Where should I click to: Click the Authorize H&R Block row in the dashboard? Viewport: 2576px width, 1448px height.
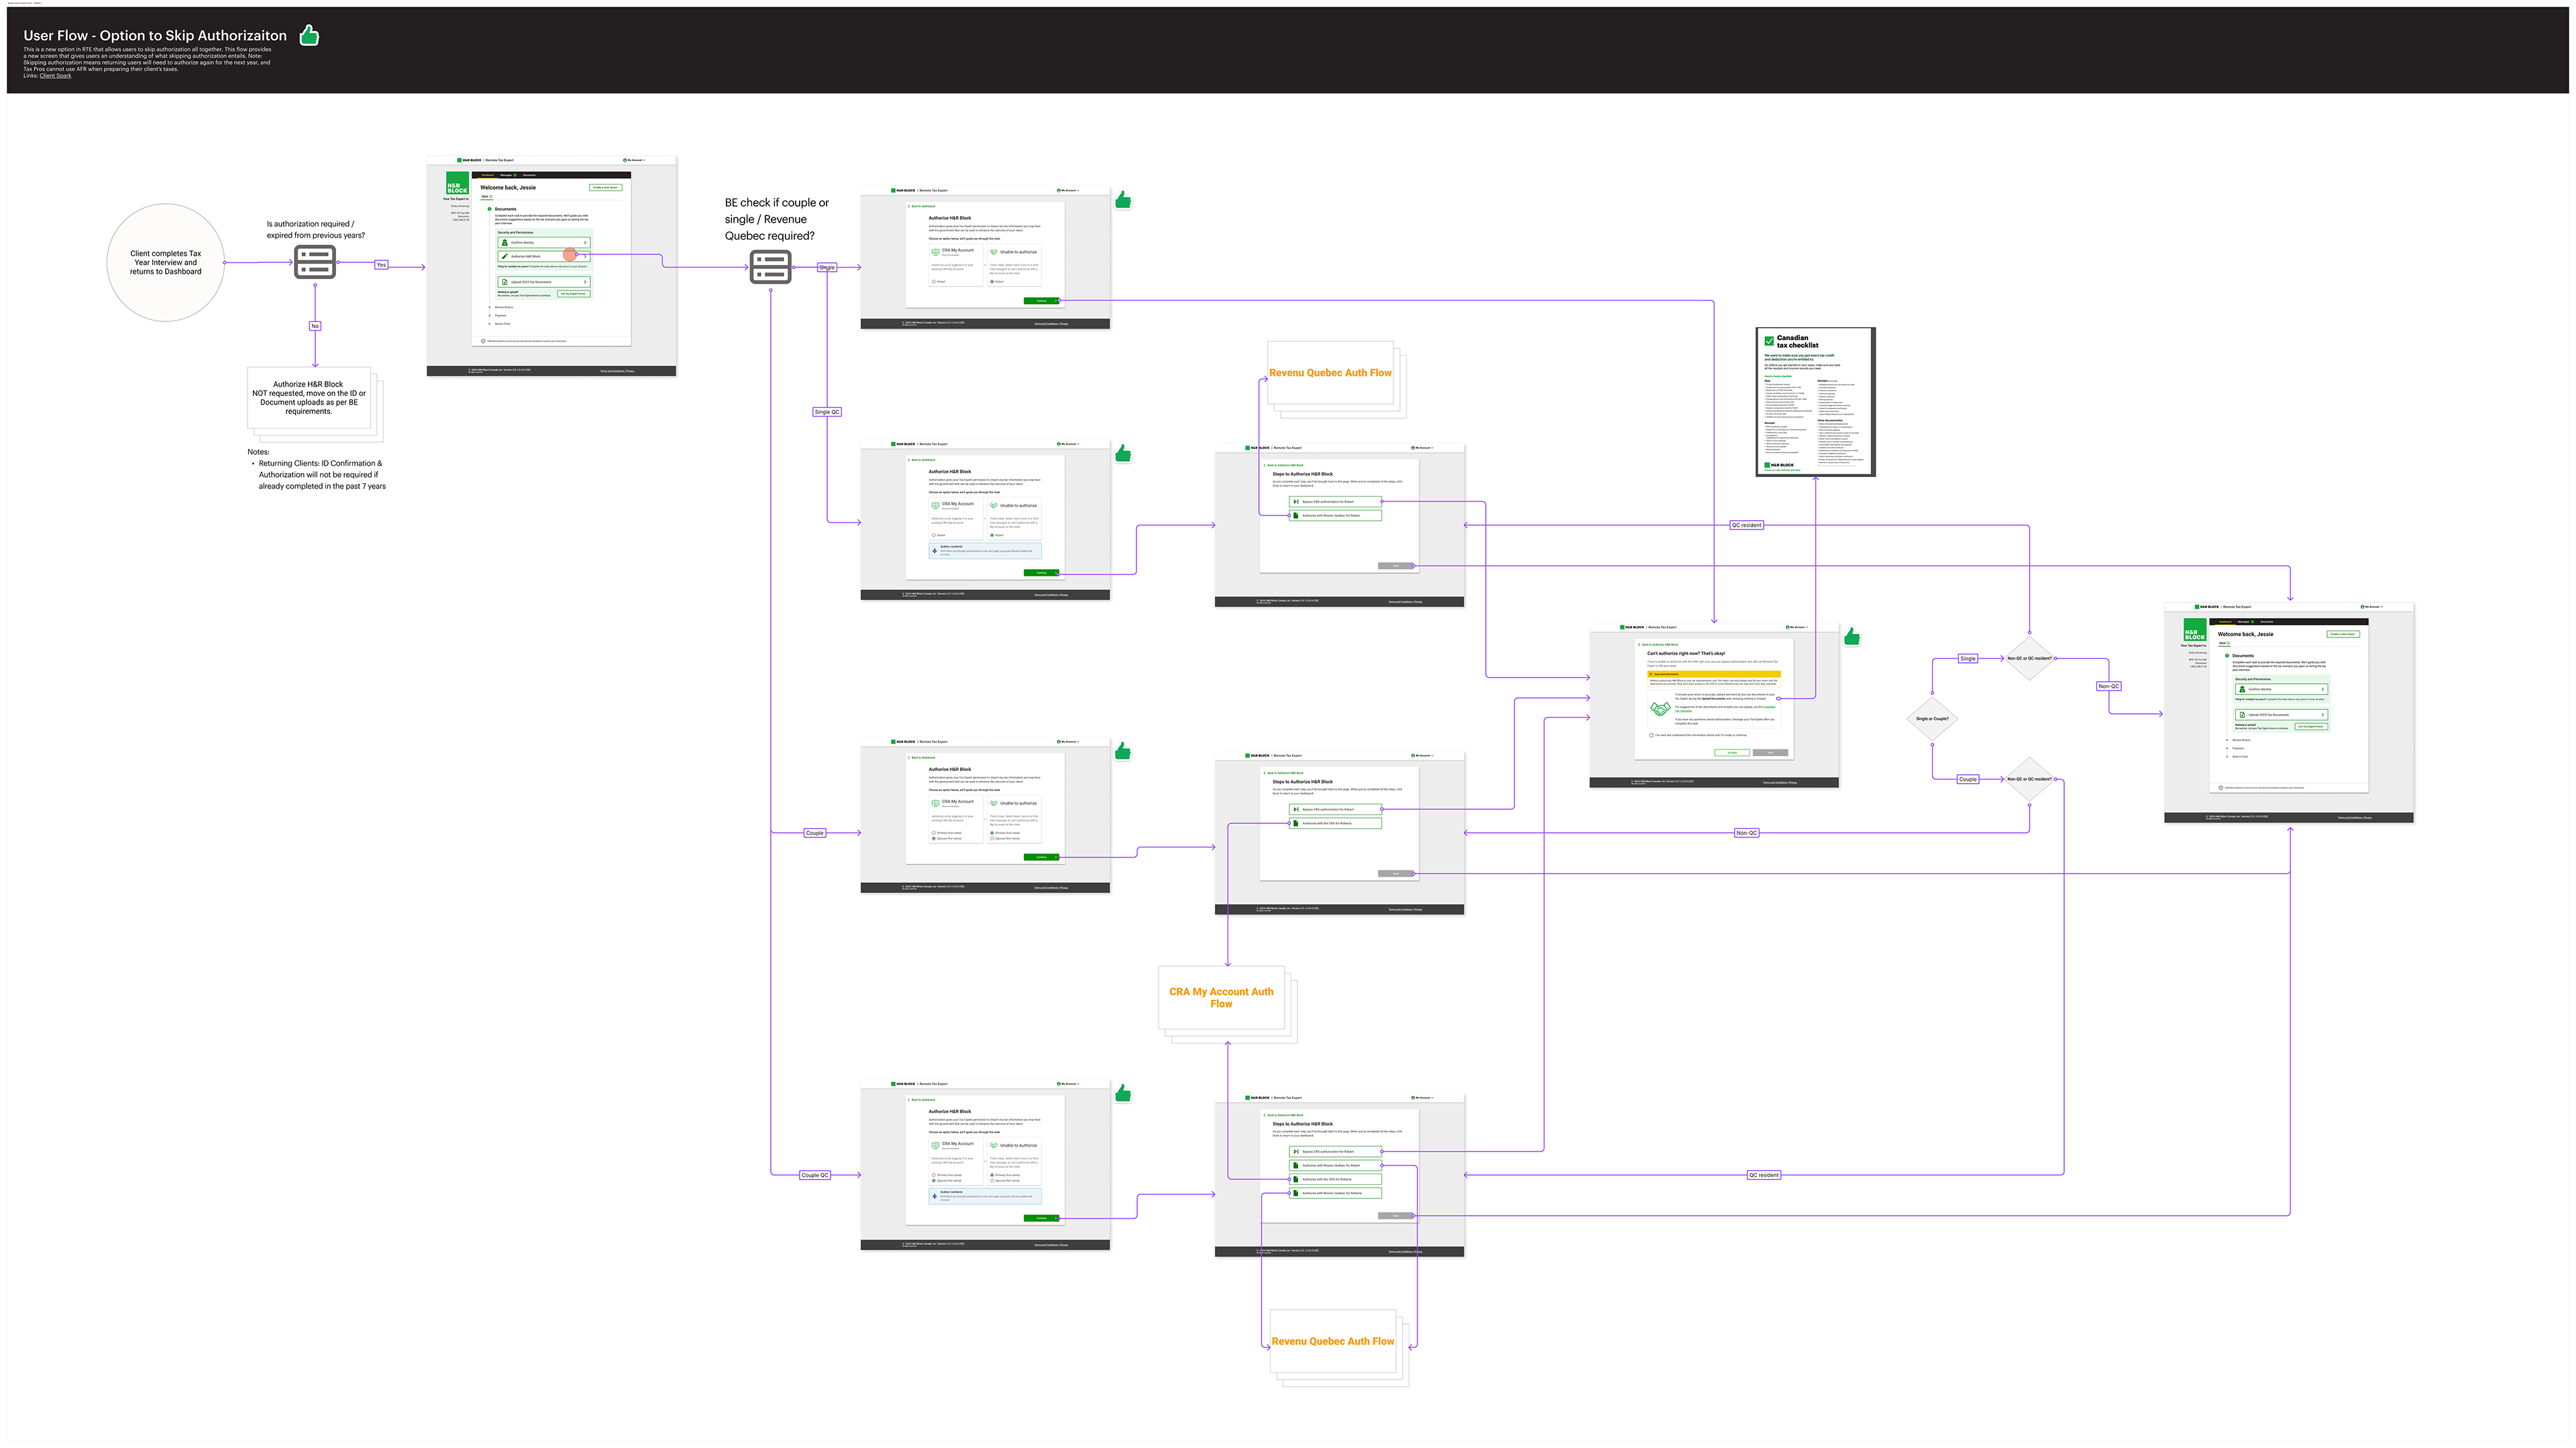click(x=544, y=256)
